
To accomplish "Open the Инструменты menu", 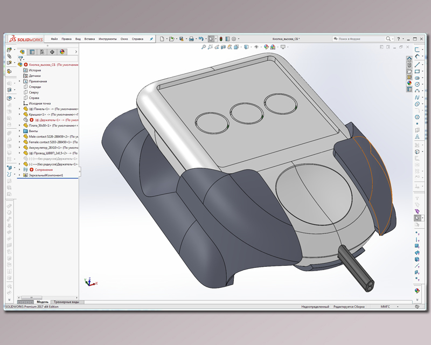I will [108, 39].
